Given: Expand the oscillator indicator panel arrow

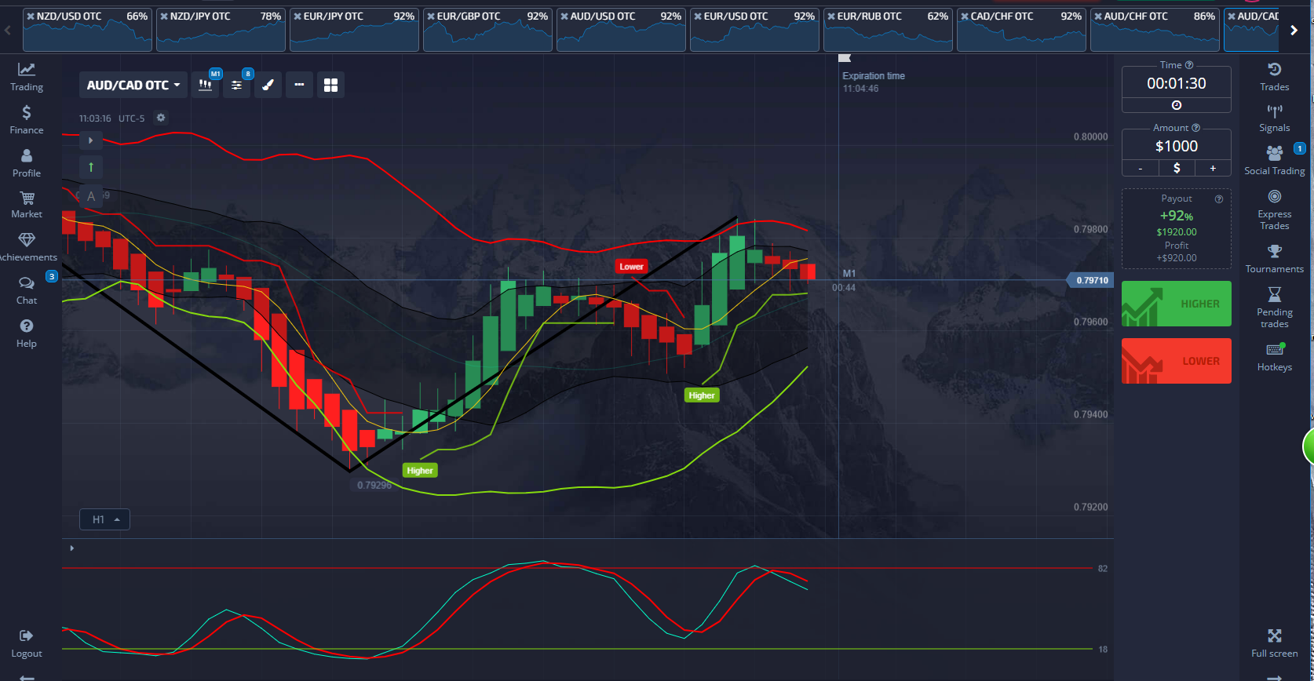Looking at the screenshot, I should [72, 548].
